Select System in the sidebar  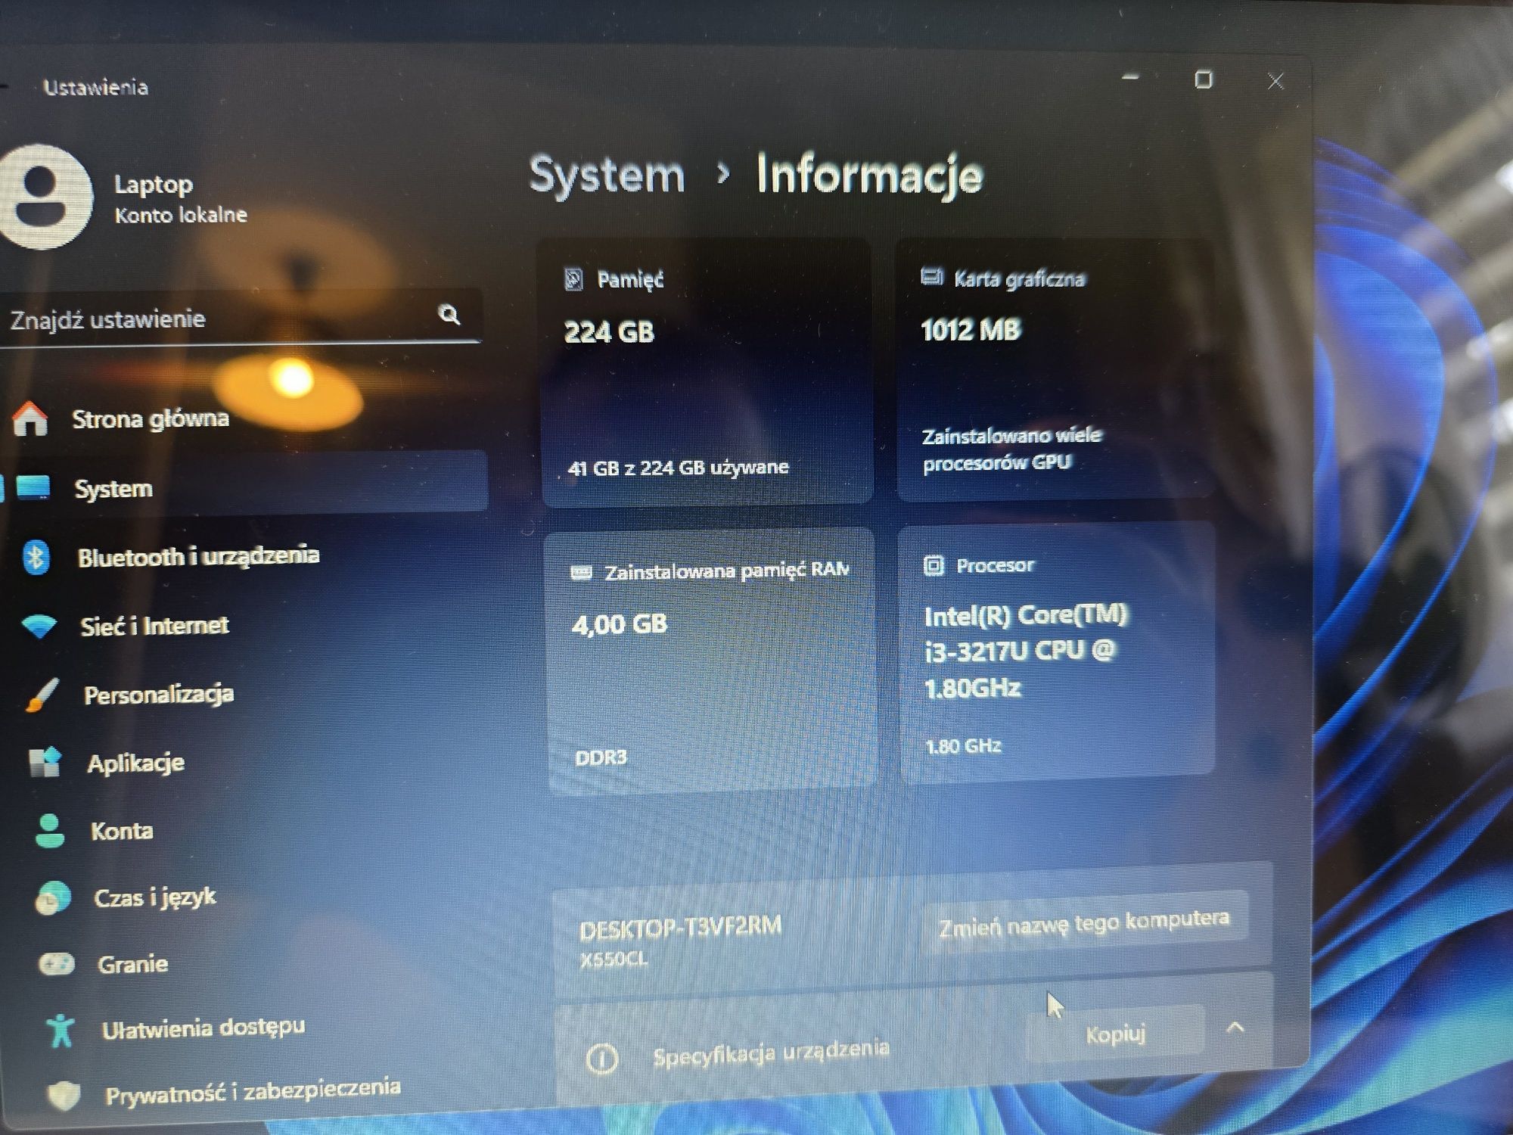pos(242,486)
